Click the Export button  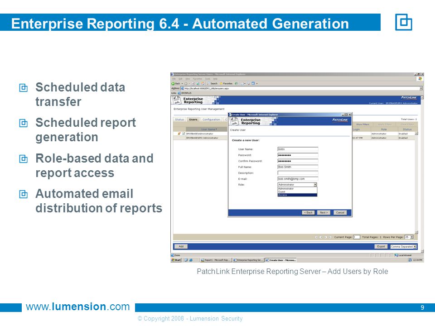point(381,246)
